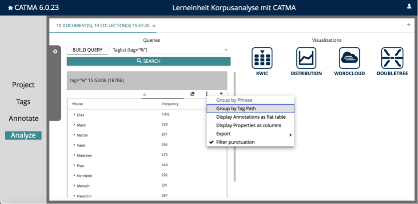Go to the Analyze section

click(23, 136)
